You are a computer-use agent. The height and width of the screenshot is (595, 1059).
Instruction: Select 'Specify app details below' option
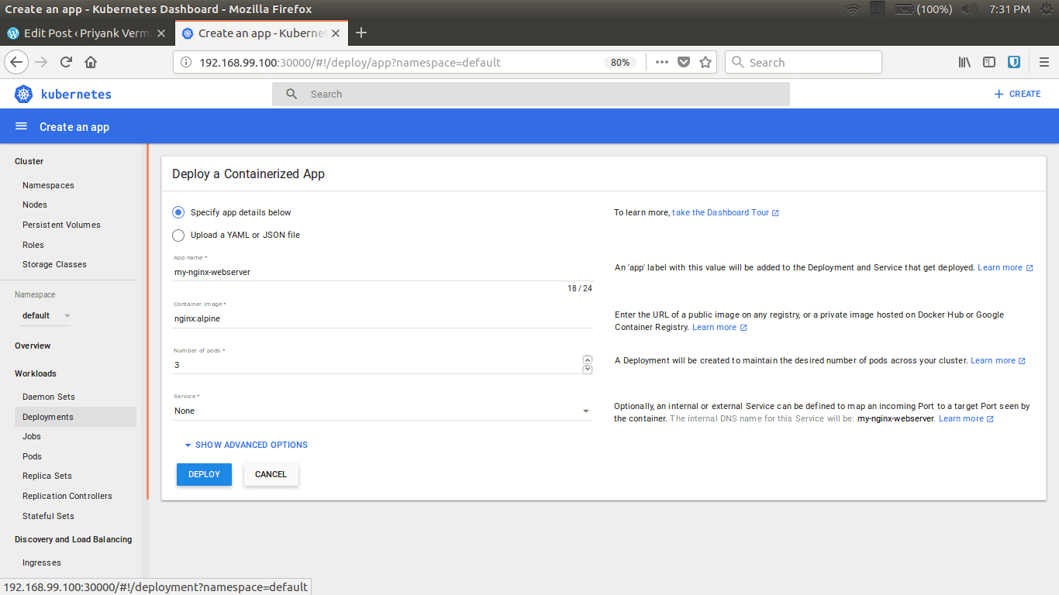click(x=178, y=212)
